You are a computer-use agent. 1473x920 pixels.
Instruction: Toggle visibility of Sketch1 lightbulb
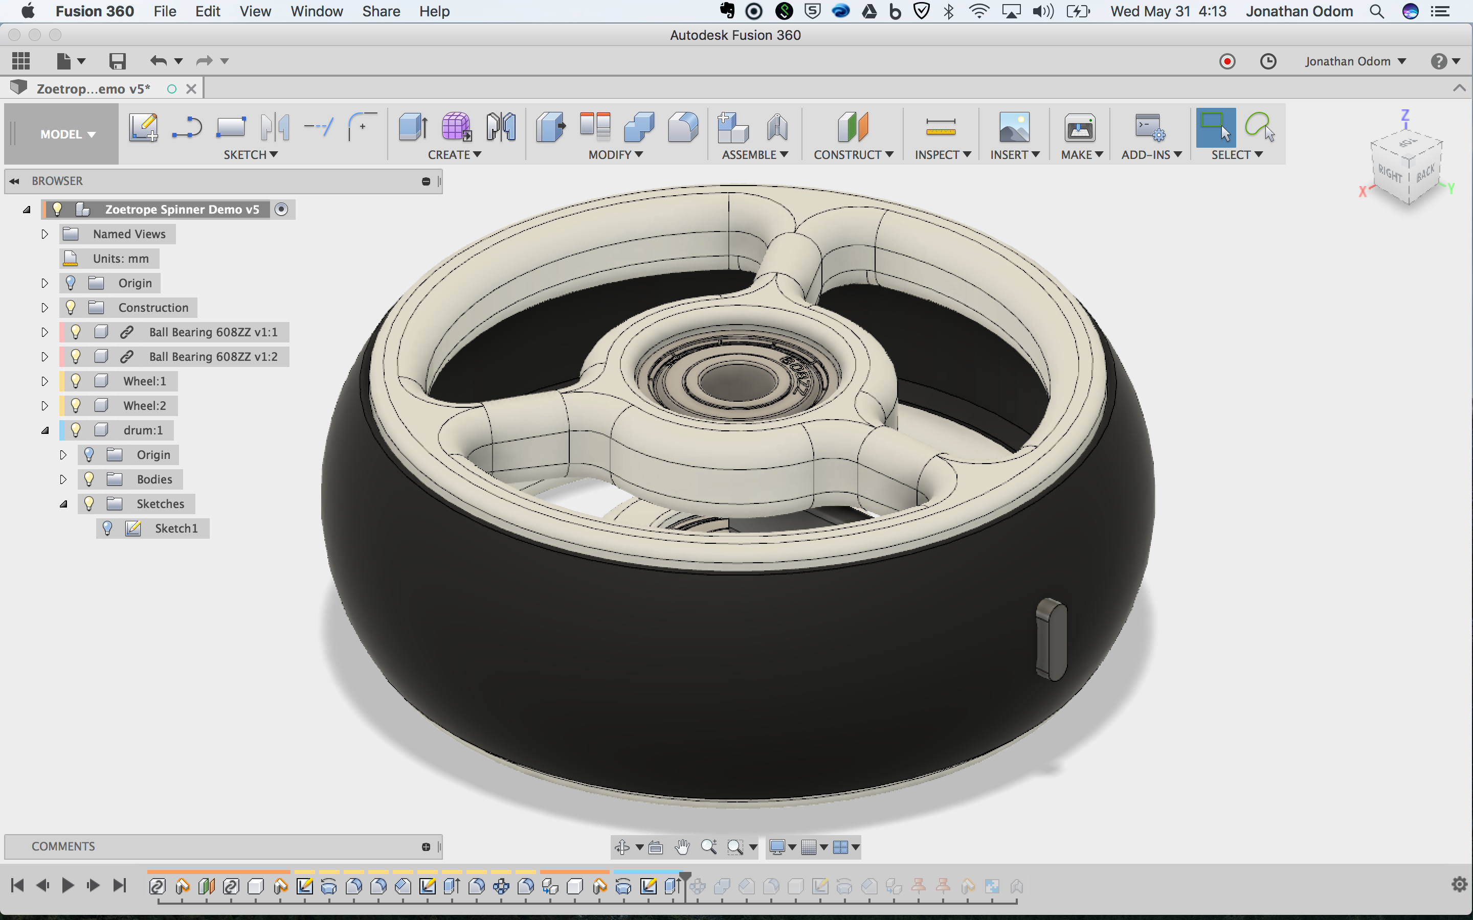(x=107, y=528)
